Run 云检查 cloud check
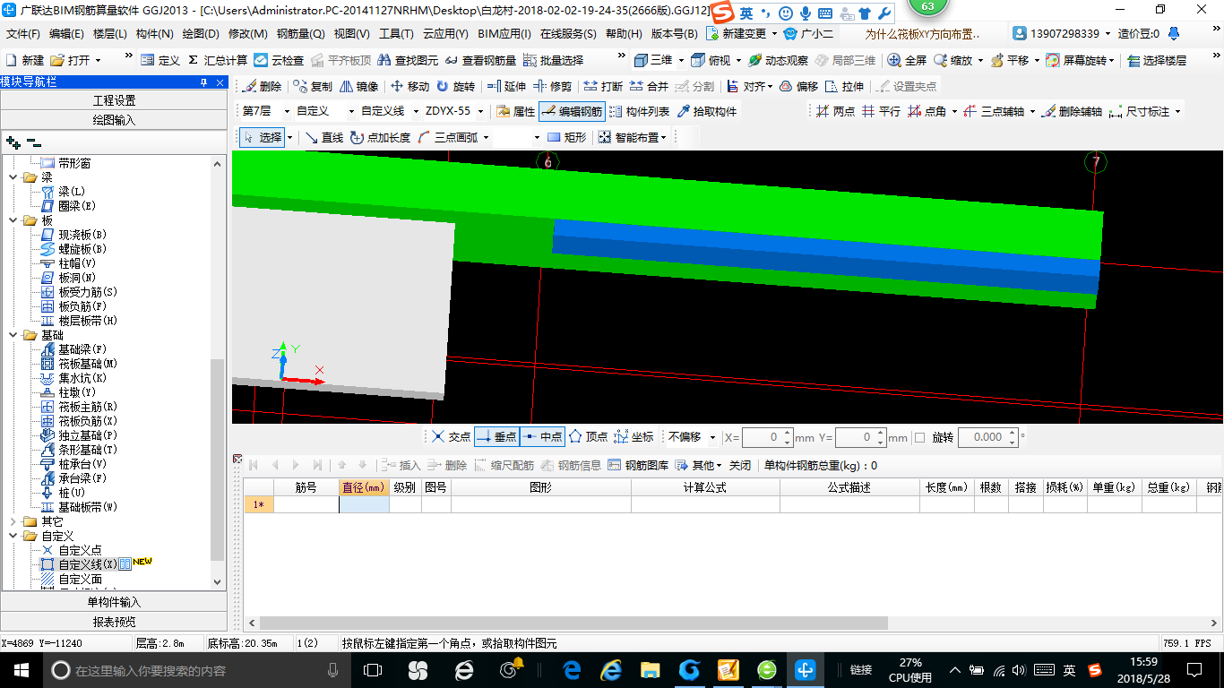The image size is (1224, 688). click(279, 60)
